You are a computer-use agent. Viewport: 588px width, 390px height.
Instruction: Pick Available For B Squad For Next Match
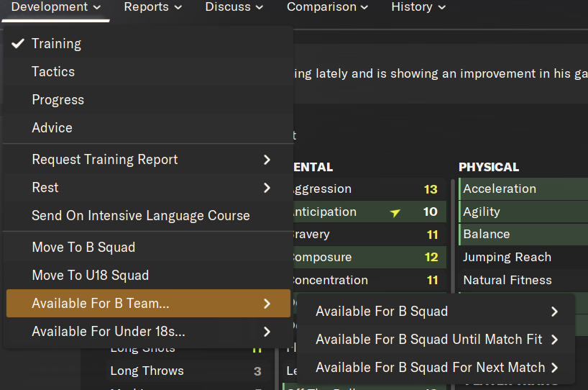click(430, 368)
